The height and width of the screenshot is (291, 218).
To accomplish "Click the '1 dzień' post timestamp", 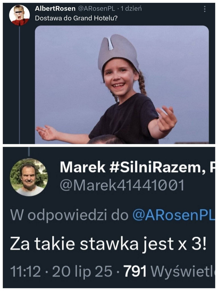I will point(131,8).
